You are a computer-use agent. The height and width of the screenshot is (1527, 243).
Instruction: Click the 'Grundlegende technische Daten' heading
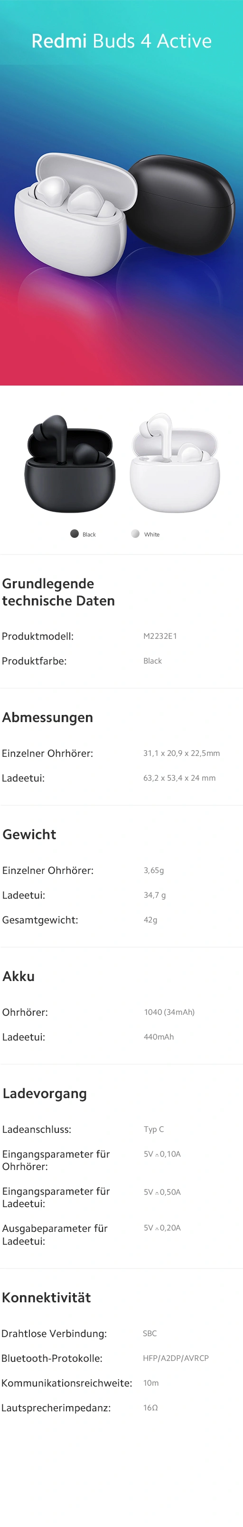[x=58, y=592]
